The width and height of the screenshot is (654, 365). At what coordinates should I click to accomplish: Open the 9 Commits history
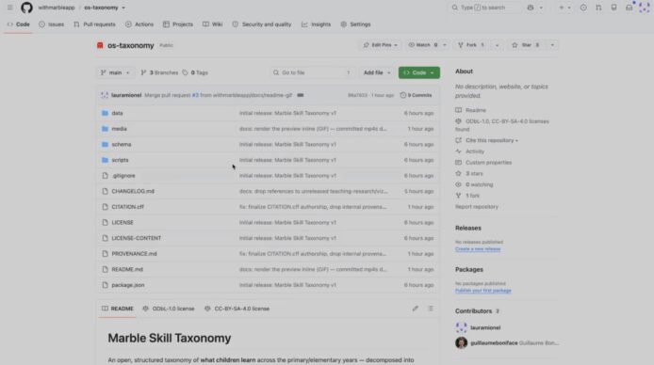416,95
